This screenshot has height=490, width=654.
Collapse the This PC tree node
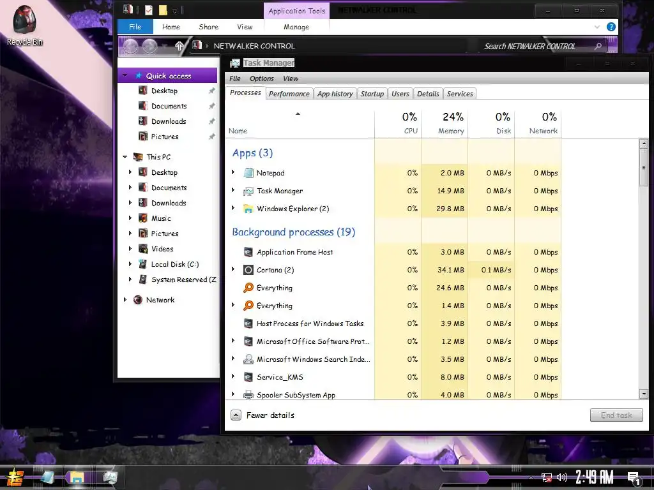coord(125,157)
